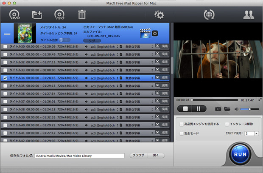
Task: Click the destination folder path field
Action: click(x=79, y=156)
